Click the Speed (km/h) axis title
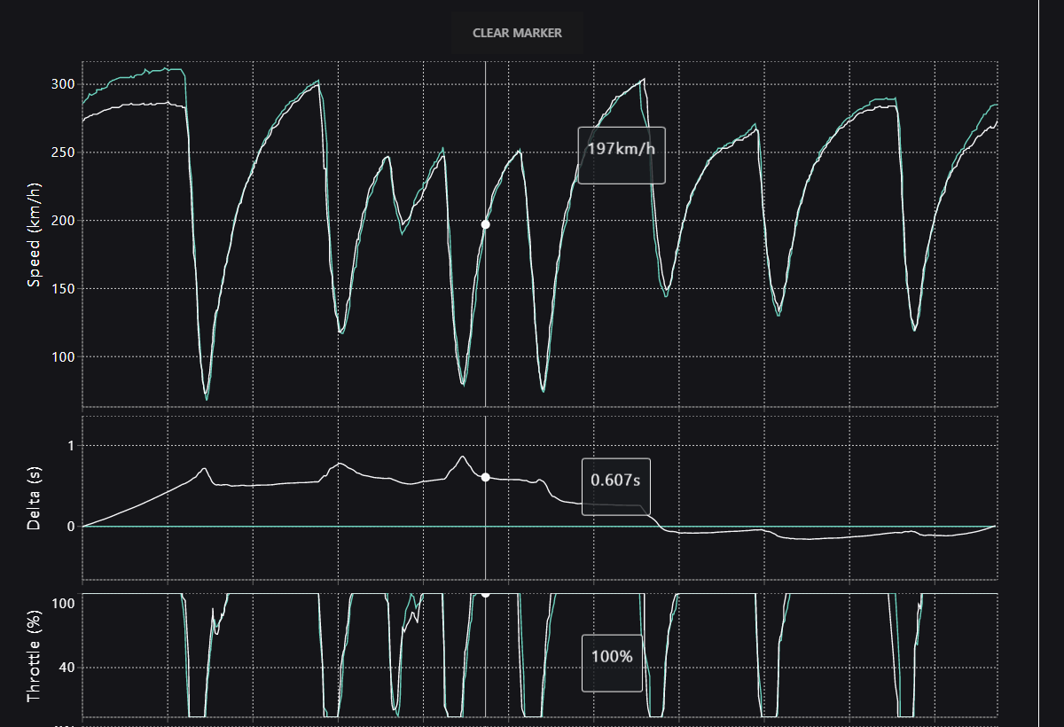1064x727 pixels. point(35,234)
